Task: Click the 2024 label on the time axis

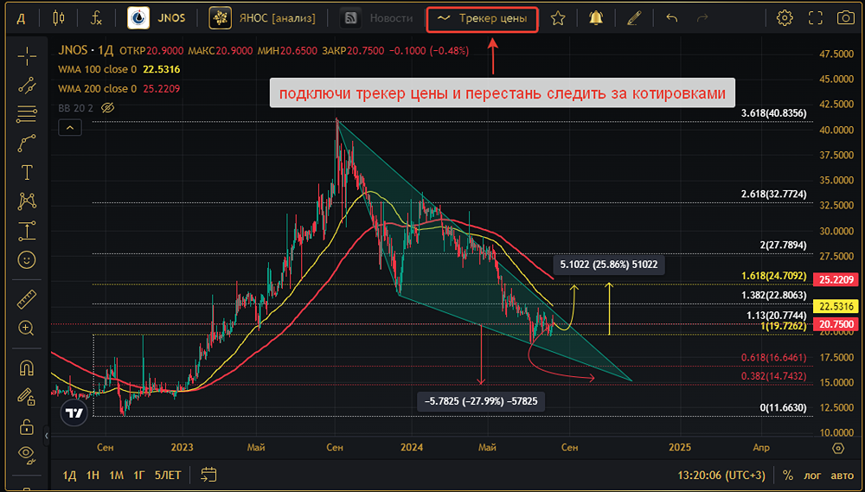Action: click(x=412, y=447)
